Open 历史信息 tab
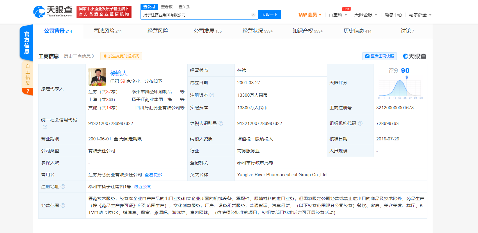 pos(357,31)
